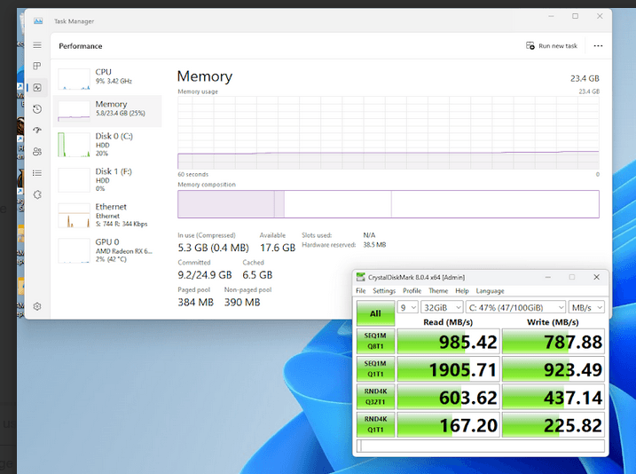Image resolution: width=636 pixels, height=474 pixels.
Task: Click the All benchmark button
Action: pos(375,313)
